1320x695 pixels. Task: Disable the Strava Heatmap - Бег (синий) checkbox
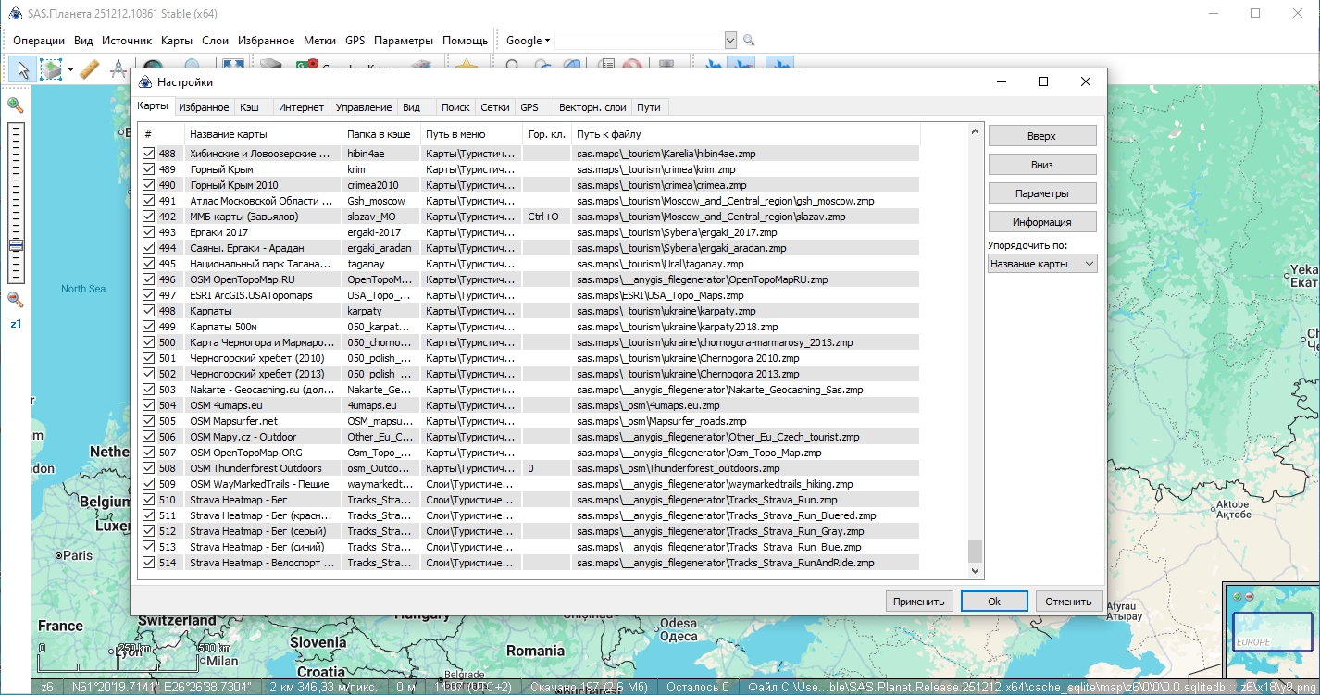pyautogui.click(x=149, y=547)
